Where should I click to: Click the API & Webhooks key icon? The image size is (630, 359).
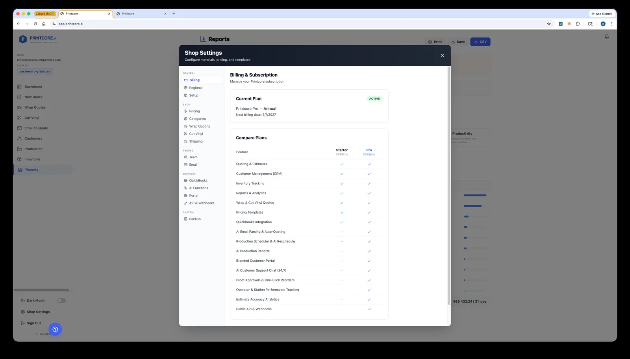(x=186, y=203)
